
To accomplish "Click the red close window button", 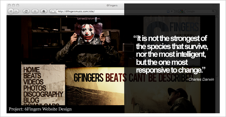I will pos(9,5).
